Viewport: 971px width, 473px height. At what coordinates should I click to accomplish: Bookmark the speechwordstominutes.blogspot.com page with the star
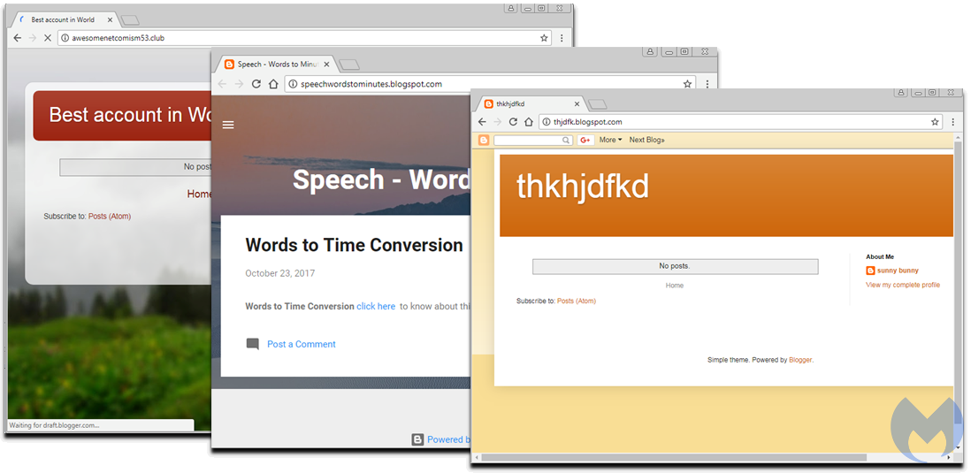687,84
